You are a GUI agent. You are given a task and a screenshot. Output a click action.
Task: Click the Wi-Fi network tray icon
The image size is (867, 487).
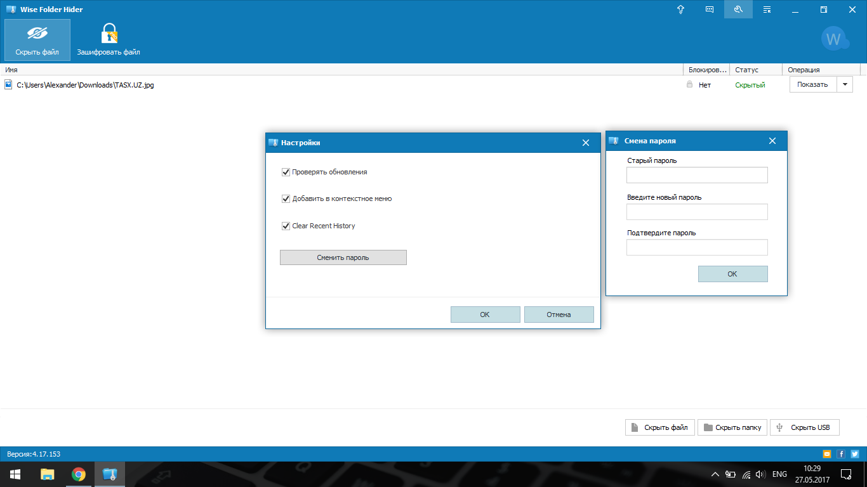(746, 474)
